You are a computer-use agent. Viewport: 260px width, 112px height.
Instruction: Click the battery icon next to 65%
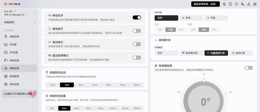click(11, 11)
